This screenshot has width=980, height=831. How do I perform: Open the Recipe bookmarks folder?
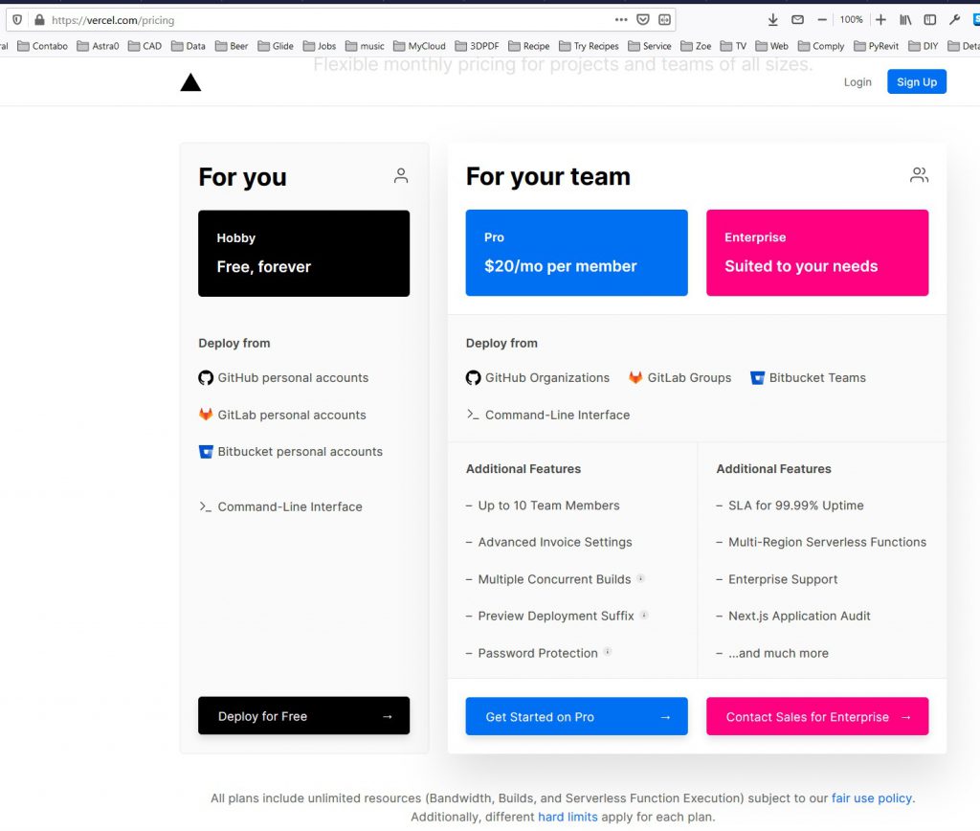[x=528, y=46]
